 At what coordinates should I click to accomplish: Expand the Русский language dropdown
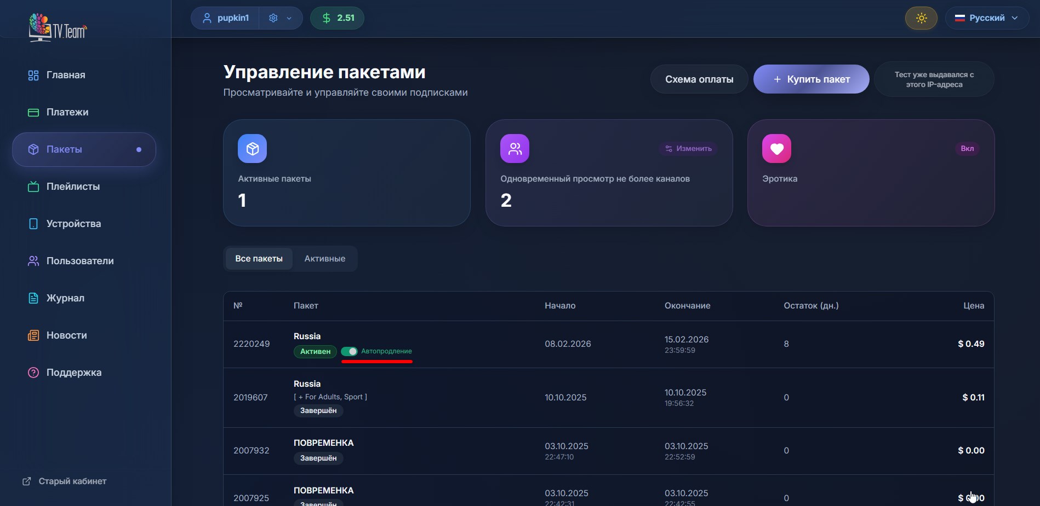point(987,18)
